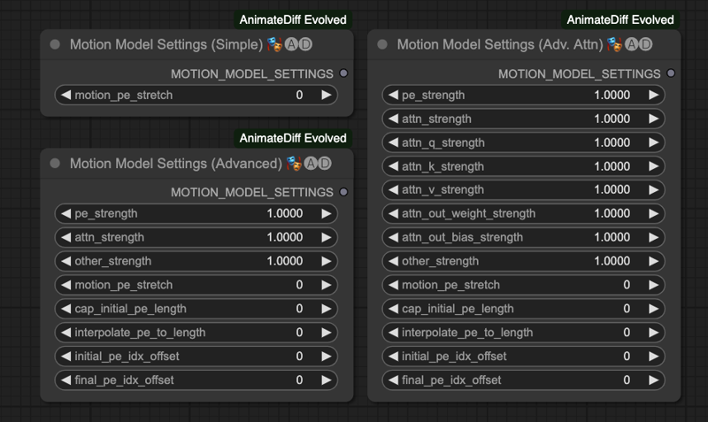Click the AnimateDiff Evolved badge above Adv. Attn node

[620, 19]
